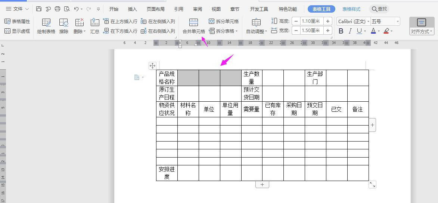The image size is (438, 203).
Task: Switch to the 审阅 Review tab
Action: point(198,9)
